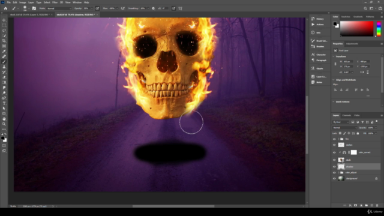Hide the color_adjust group

pos(334,173)
